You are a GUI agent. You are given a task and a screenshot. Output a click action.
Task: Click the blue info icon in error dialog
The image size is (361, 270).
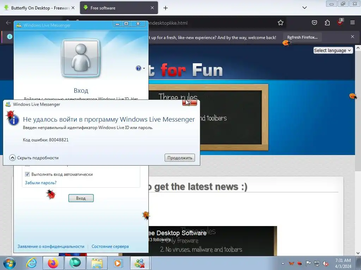(x=14, y=120)
